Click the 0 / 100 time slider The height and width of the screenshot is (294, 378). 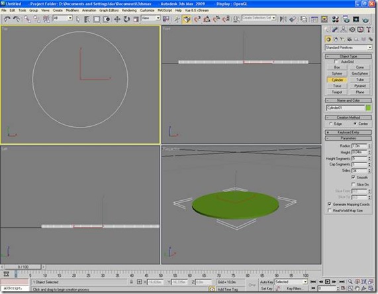[23, 267]
